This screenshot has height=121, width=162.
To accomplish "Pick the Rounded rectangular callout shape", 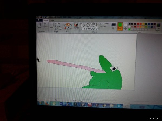I will [x=92, y=29].
